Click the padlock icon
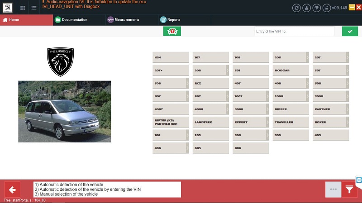The width and height of the screenshot is (362, 203). pos(327,8)
